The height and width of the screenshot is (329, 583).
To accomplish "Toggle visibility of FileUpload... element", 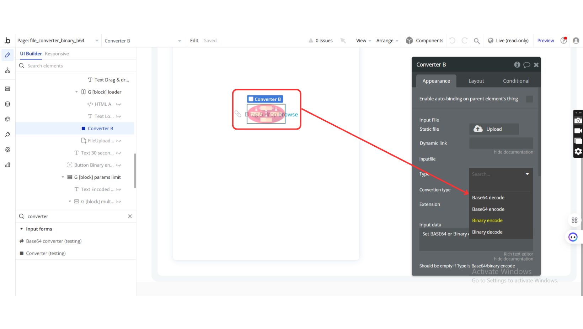I will tap(119, 141).
